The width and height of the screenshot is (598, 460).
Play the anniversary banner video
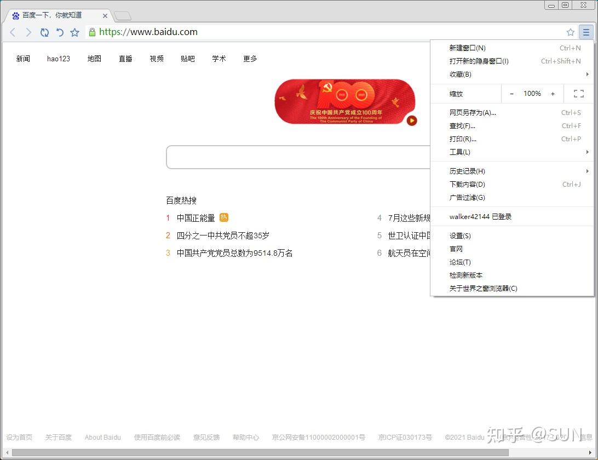click(x=412, y=121)
